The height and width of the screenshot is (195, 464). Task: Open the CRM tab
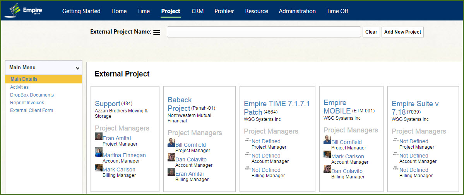198,11
